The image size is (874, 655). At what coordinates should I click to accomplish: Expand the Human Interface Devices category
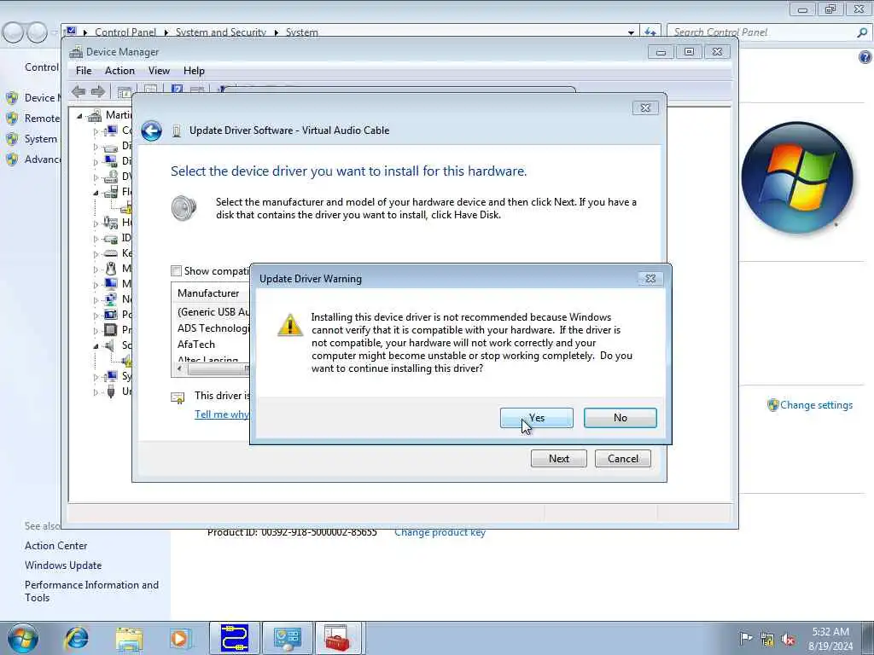(96, 223)
